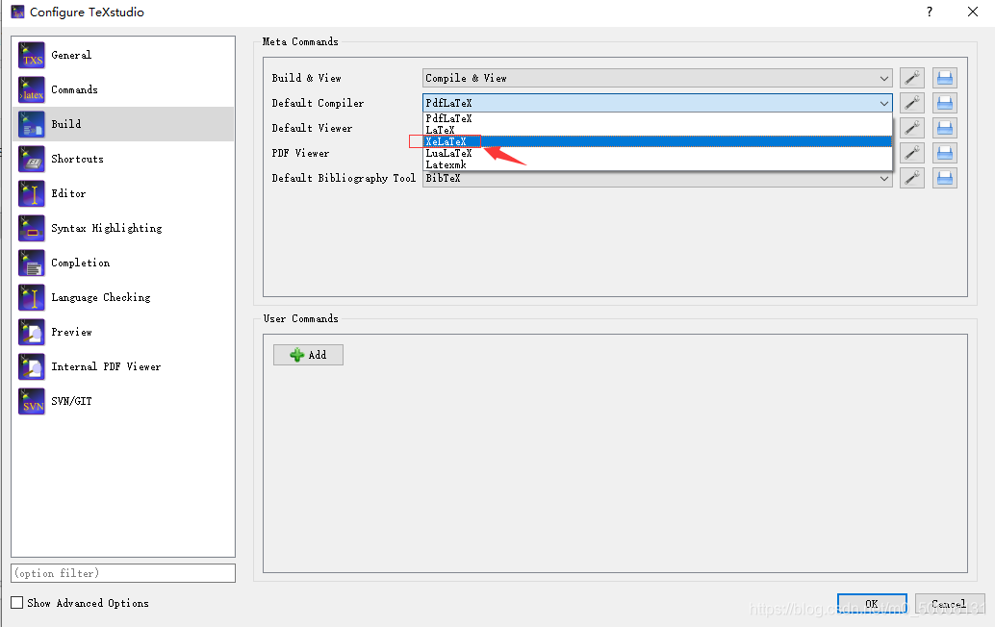This screenshot has width=995, height=627.
Task: Open the Internal PDF Viewer icon
Action: coord(32,366)
